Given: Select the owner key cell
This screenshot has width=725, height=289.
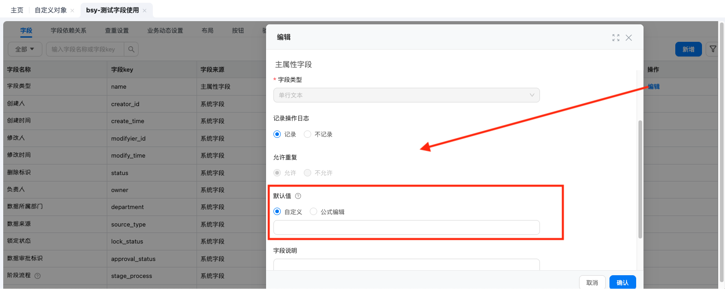Looking at the screenshot, I should (120, 190).
